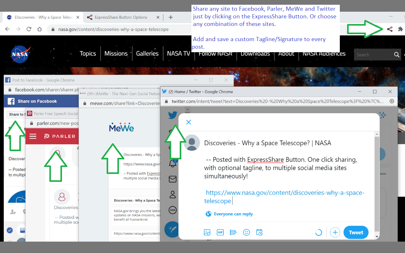405x253 pixels.
Task: Open the blue compose tweet feather button
Action: (172, 230)
